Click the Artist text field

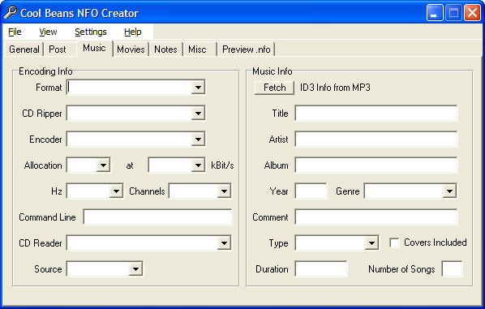coord(376,139)
